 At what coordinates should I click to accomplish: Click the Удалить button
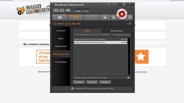(x=105, y=82)
